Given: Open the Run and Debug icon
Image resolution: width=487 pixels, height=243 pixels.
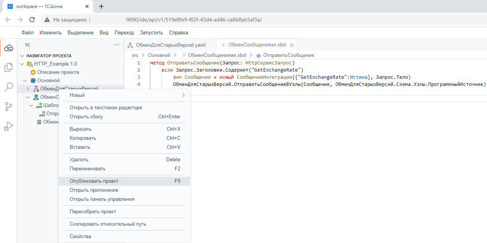Looking at the screenshot, I should click(x=8, y=126).
